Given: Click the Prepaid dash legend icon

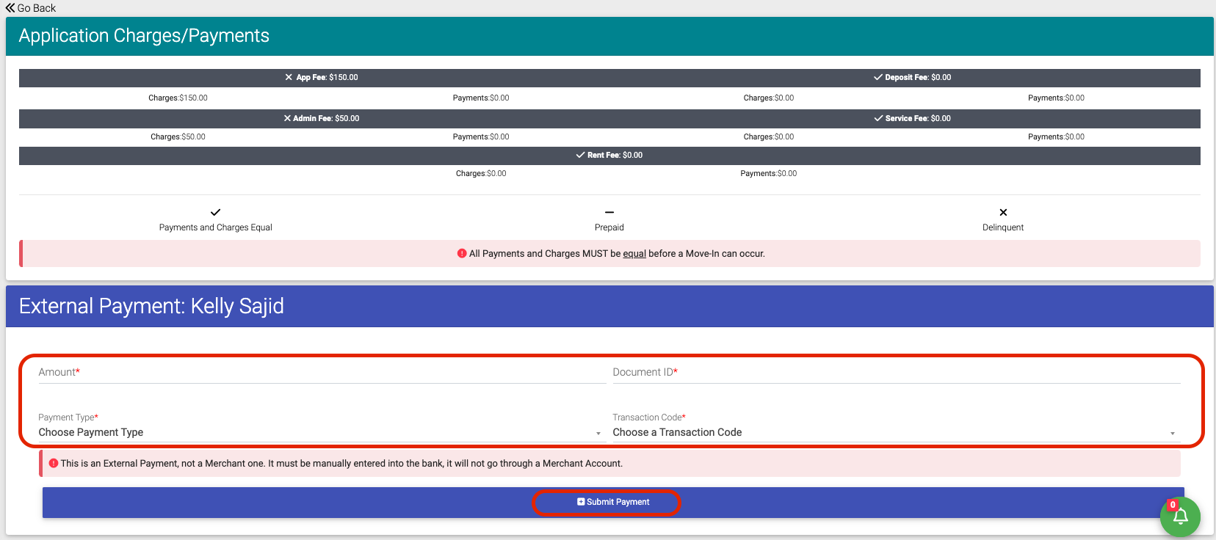Looking at the screenshot, I should coord(609,213).
